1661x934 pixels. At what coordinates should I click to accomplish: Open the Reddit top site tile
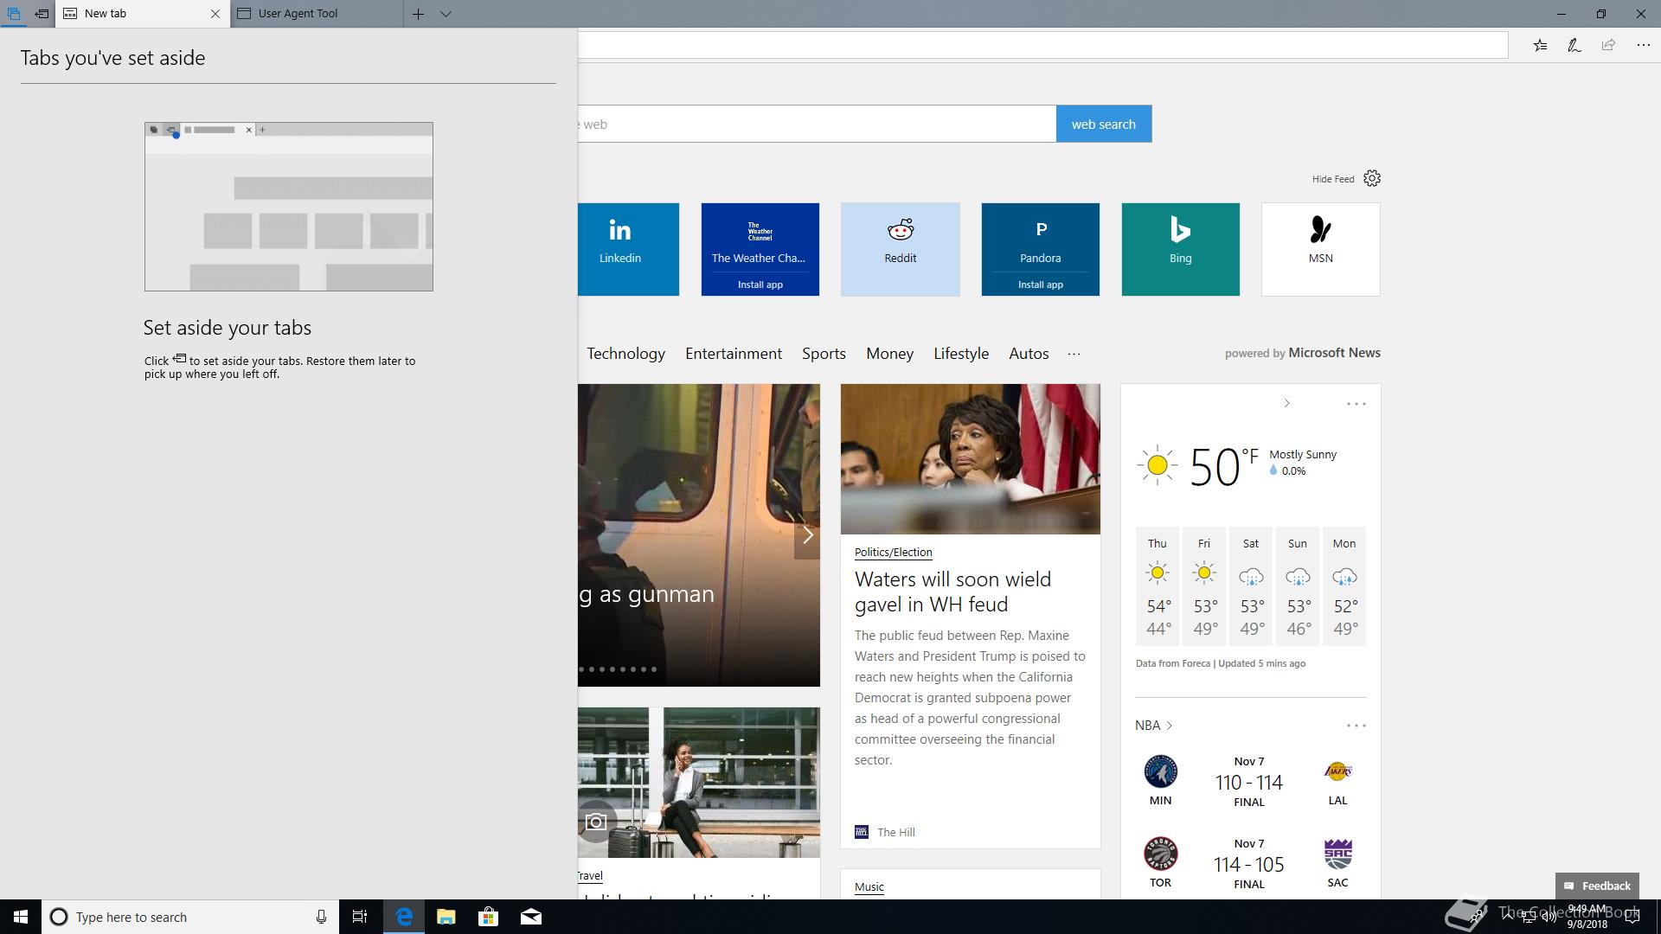click(x=900, y=249)
